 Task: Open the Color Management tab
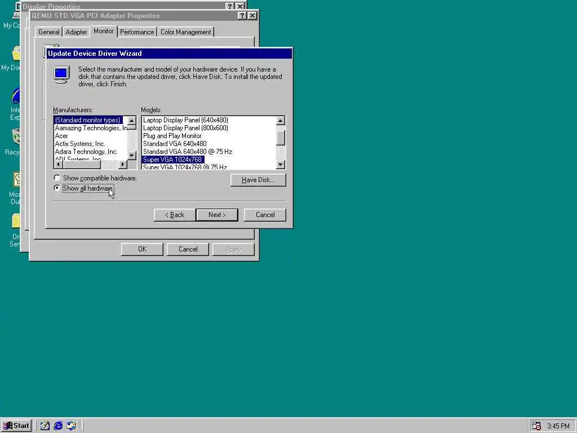186,32
